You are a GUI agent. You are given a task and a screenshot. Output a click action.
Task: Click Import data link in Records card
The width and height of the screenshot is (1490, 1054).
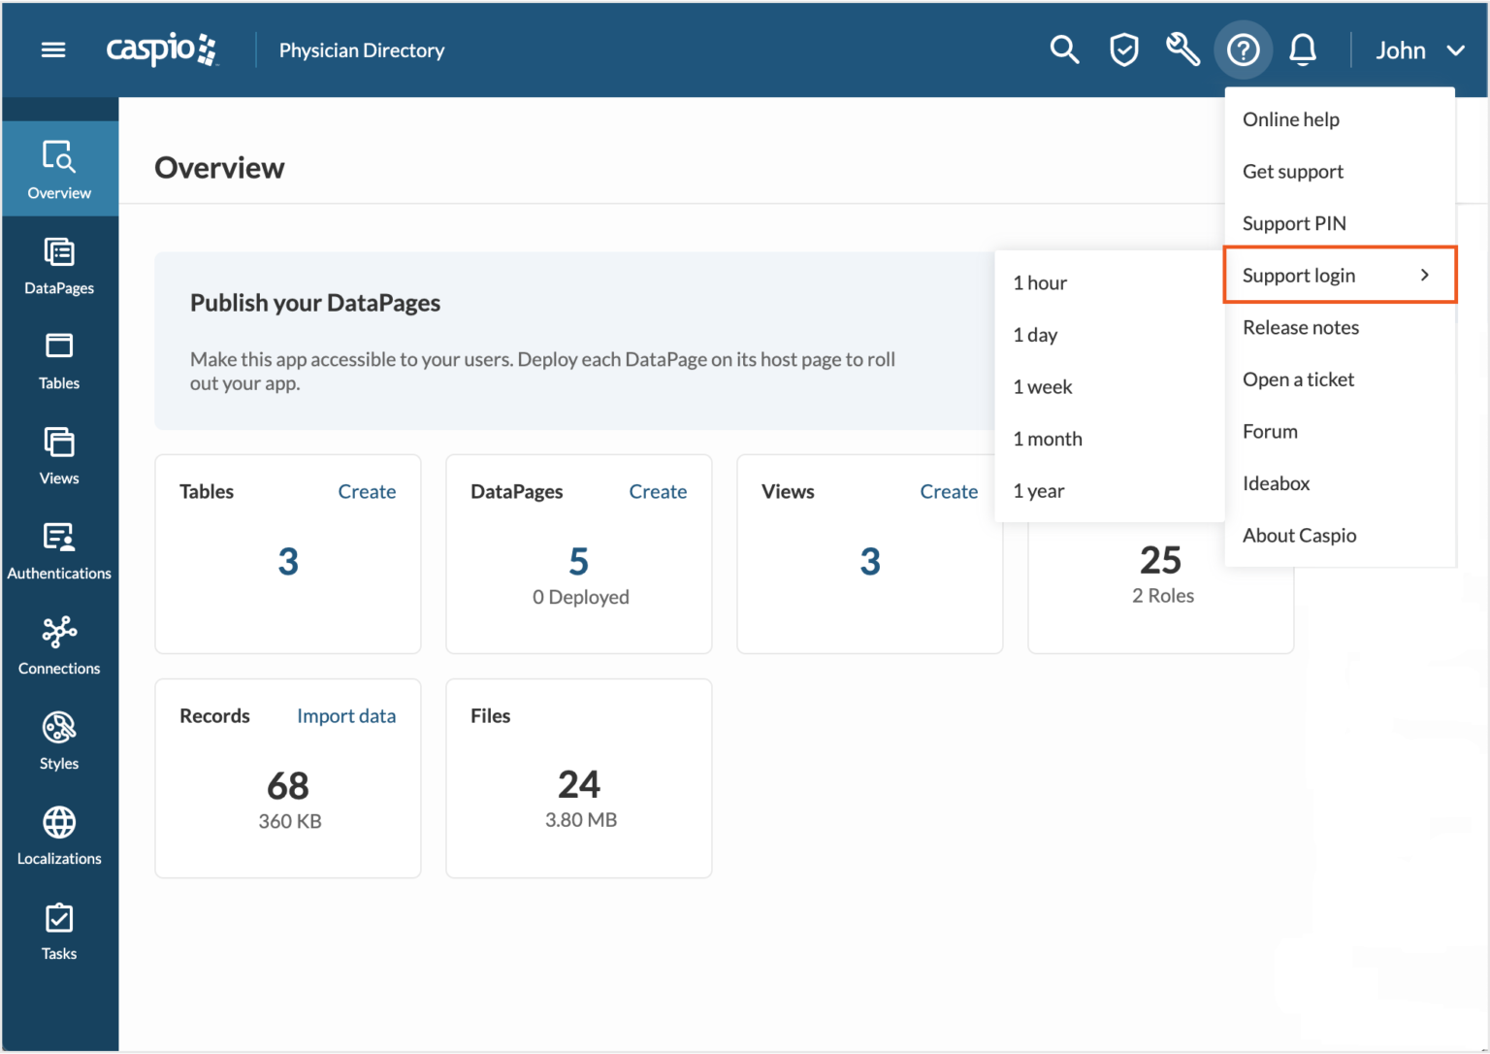tap(346, 716)
